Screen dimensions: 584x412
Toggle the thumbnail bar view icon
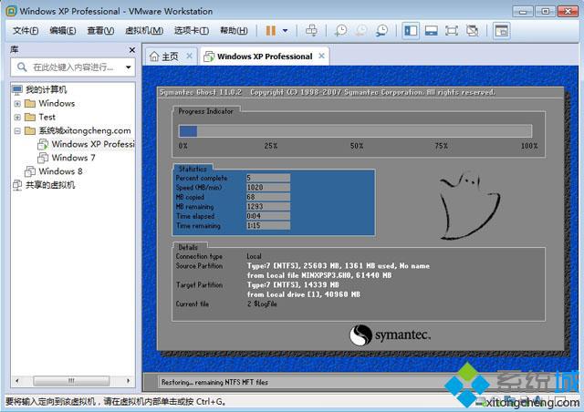[x=431, y=30]
